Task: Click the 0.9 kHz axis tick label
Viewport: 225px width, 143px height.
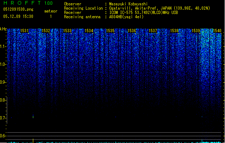Action: [3, 82]
